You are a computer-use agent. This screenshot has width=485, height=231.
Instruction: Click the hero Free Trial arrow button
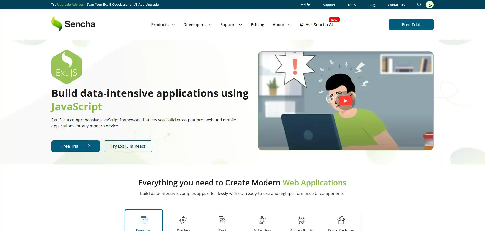76,146
